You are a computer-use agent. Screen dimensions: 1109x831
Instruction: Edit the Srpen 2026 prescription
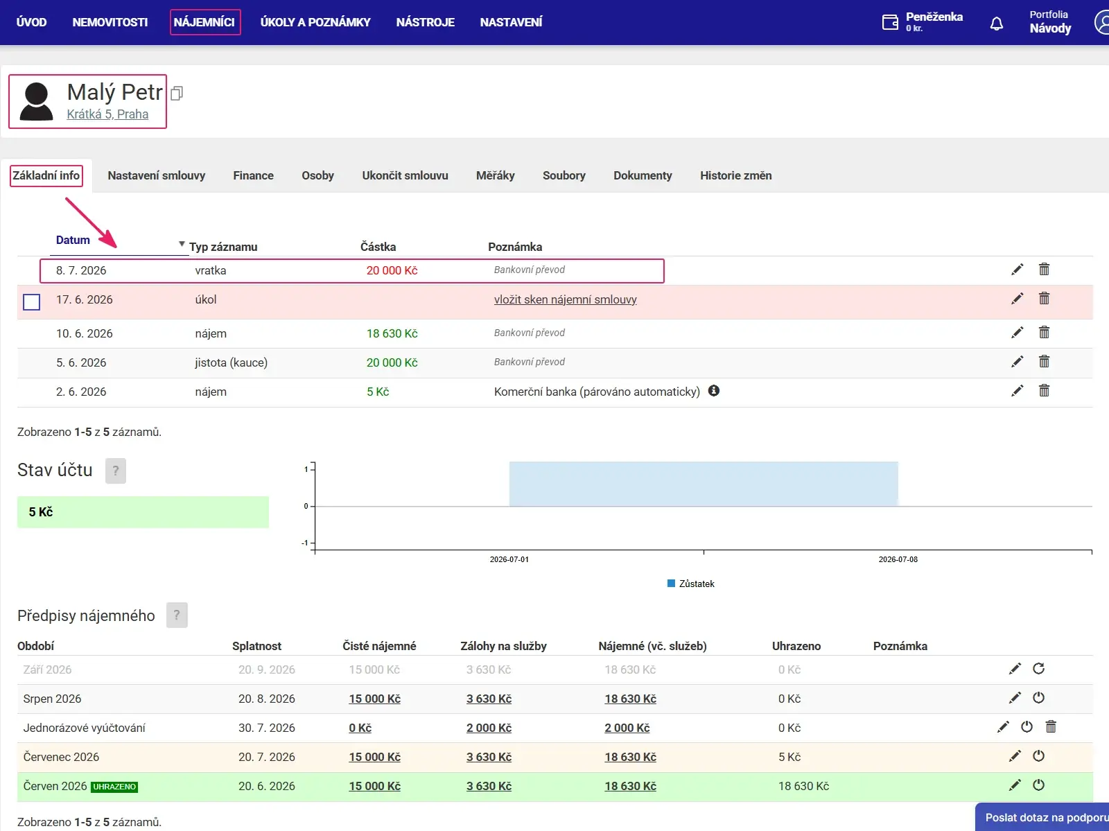coord(1015,698)
